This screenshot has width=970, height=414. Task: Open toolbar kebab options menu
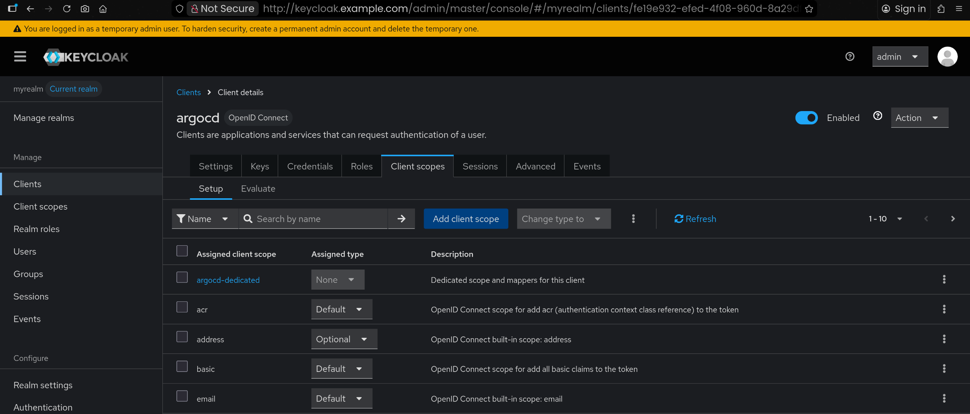tap(633, 219)
